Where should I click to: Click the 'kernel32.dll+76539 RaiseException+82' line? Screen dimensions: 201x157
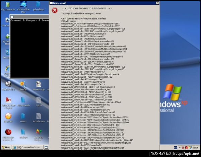point(87,77)
